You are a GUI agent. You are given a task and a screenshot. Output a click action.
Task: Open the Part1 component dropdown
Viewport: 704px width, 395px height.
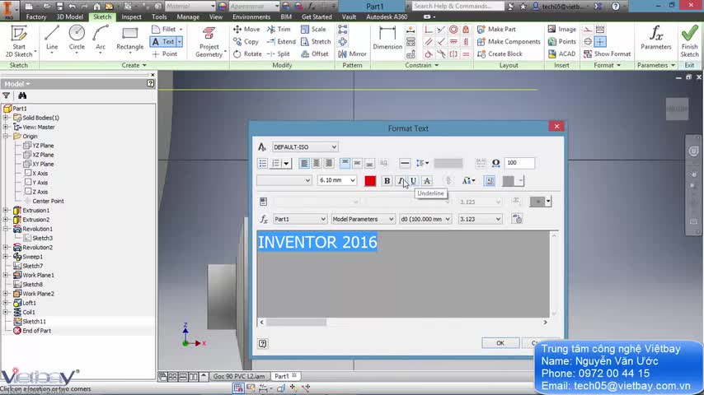pyautogui.click(x=299, y=219)
